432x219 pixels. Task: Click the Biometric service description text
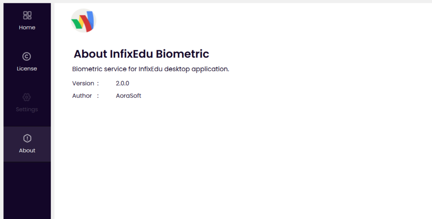(x=150, y=69)
